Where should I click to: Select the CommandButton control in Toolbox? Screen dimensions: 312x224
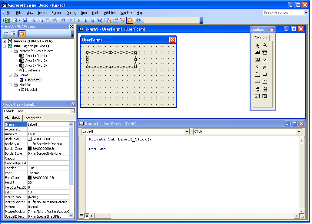pyautogui.click(x=265, y=74)
